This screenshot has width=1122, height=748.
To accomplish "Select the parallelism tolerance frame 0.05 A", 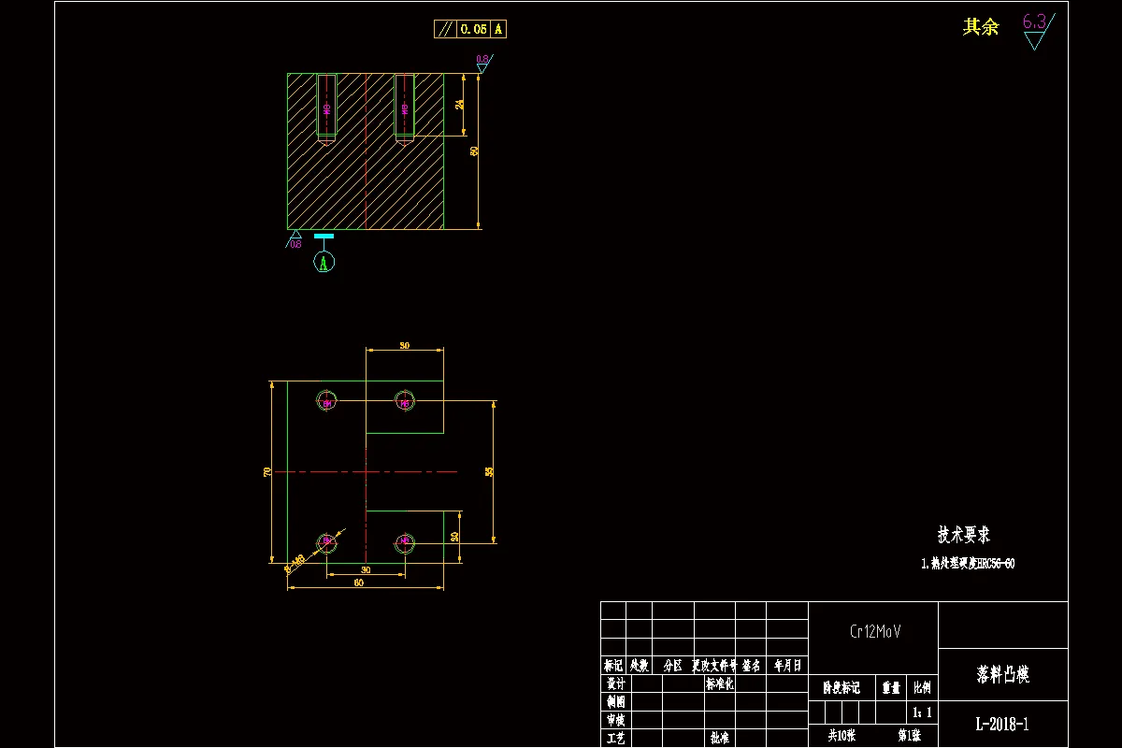I will click(470, 29).
